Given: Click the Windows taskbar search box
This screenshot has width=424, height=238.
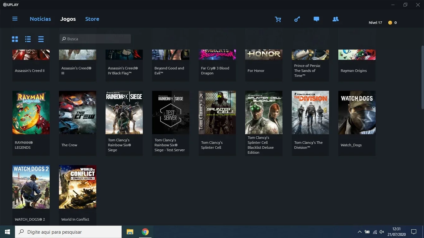Looking at the screenshot, I should click(68, 232).
